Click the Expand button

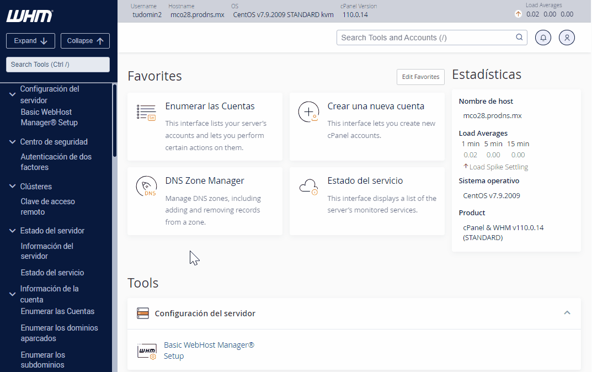pyautogui.click(x=30, y=41)
